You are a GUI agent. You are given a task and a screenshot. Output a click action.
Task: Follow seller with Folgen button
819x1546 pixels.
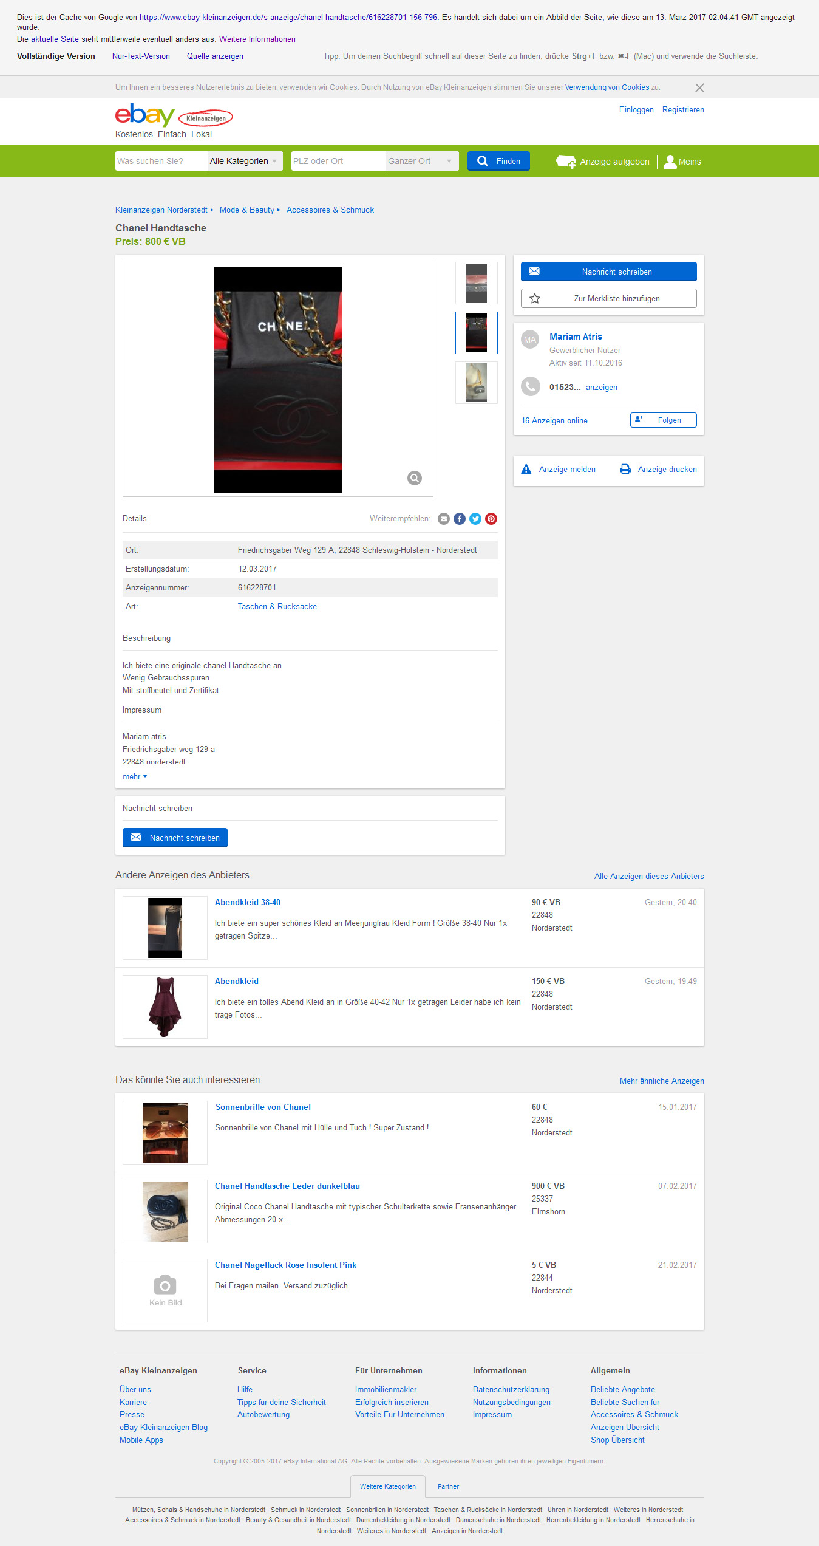coord(663,420)
